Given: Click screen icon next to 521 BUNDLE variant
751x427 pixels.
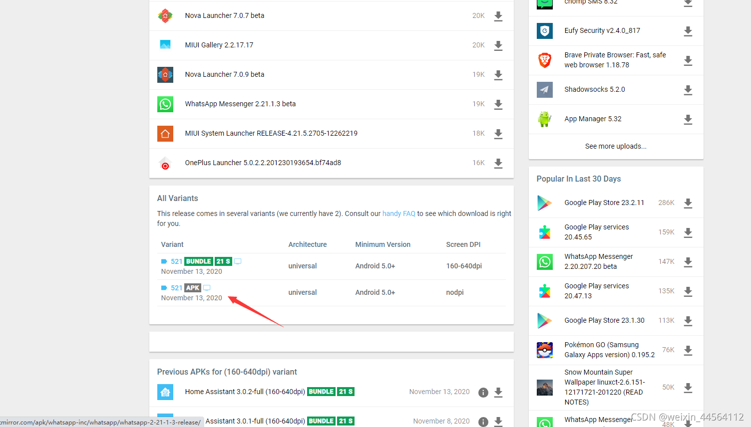Looking at the screenshot, I should click(238, 261).
